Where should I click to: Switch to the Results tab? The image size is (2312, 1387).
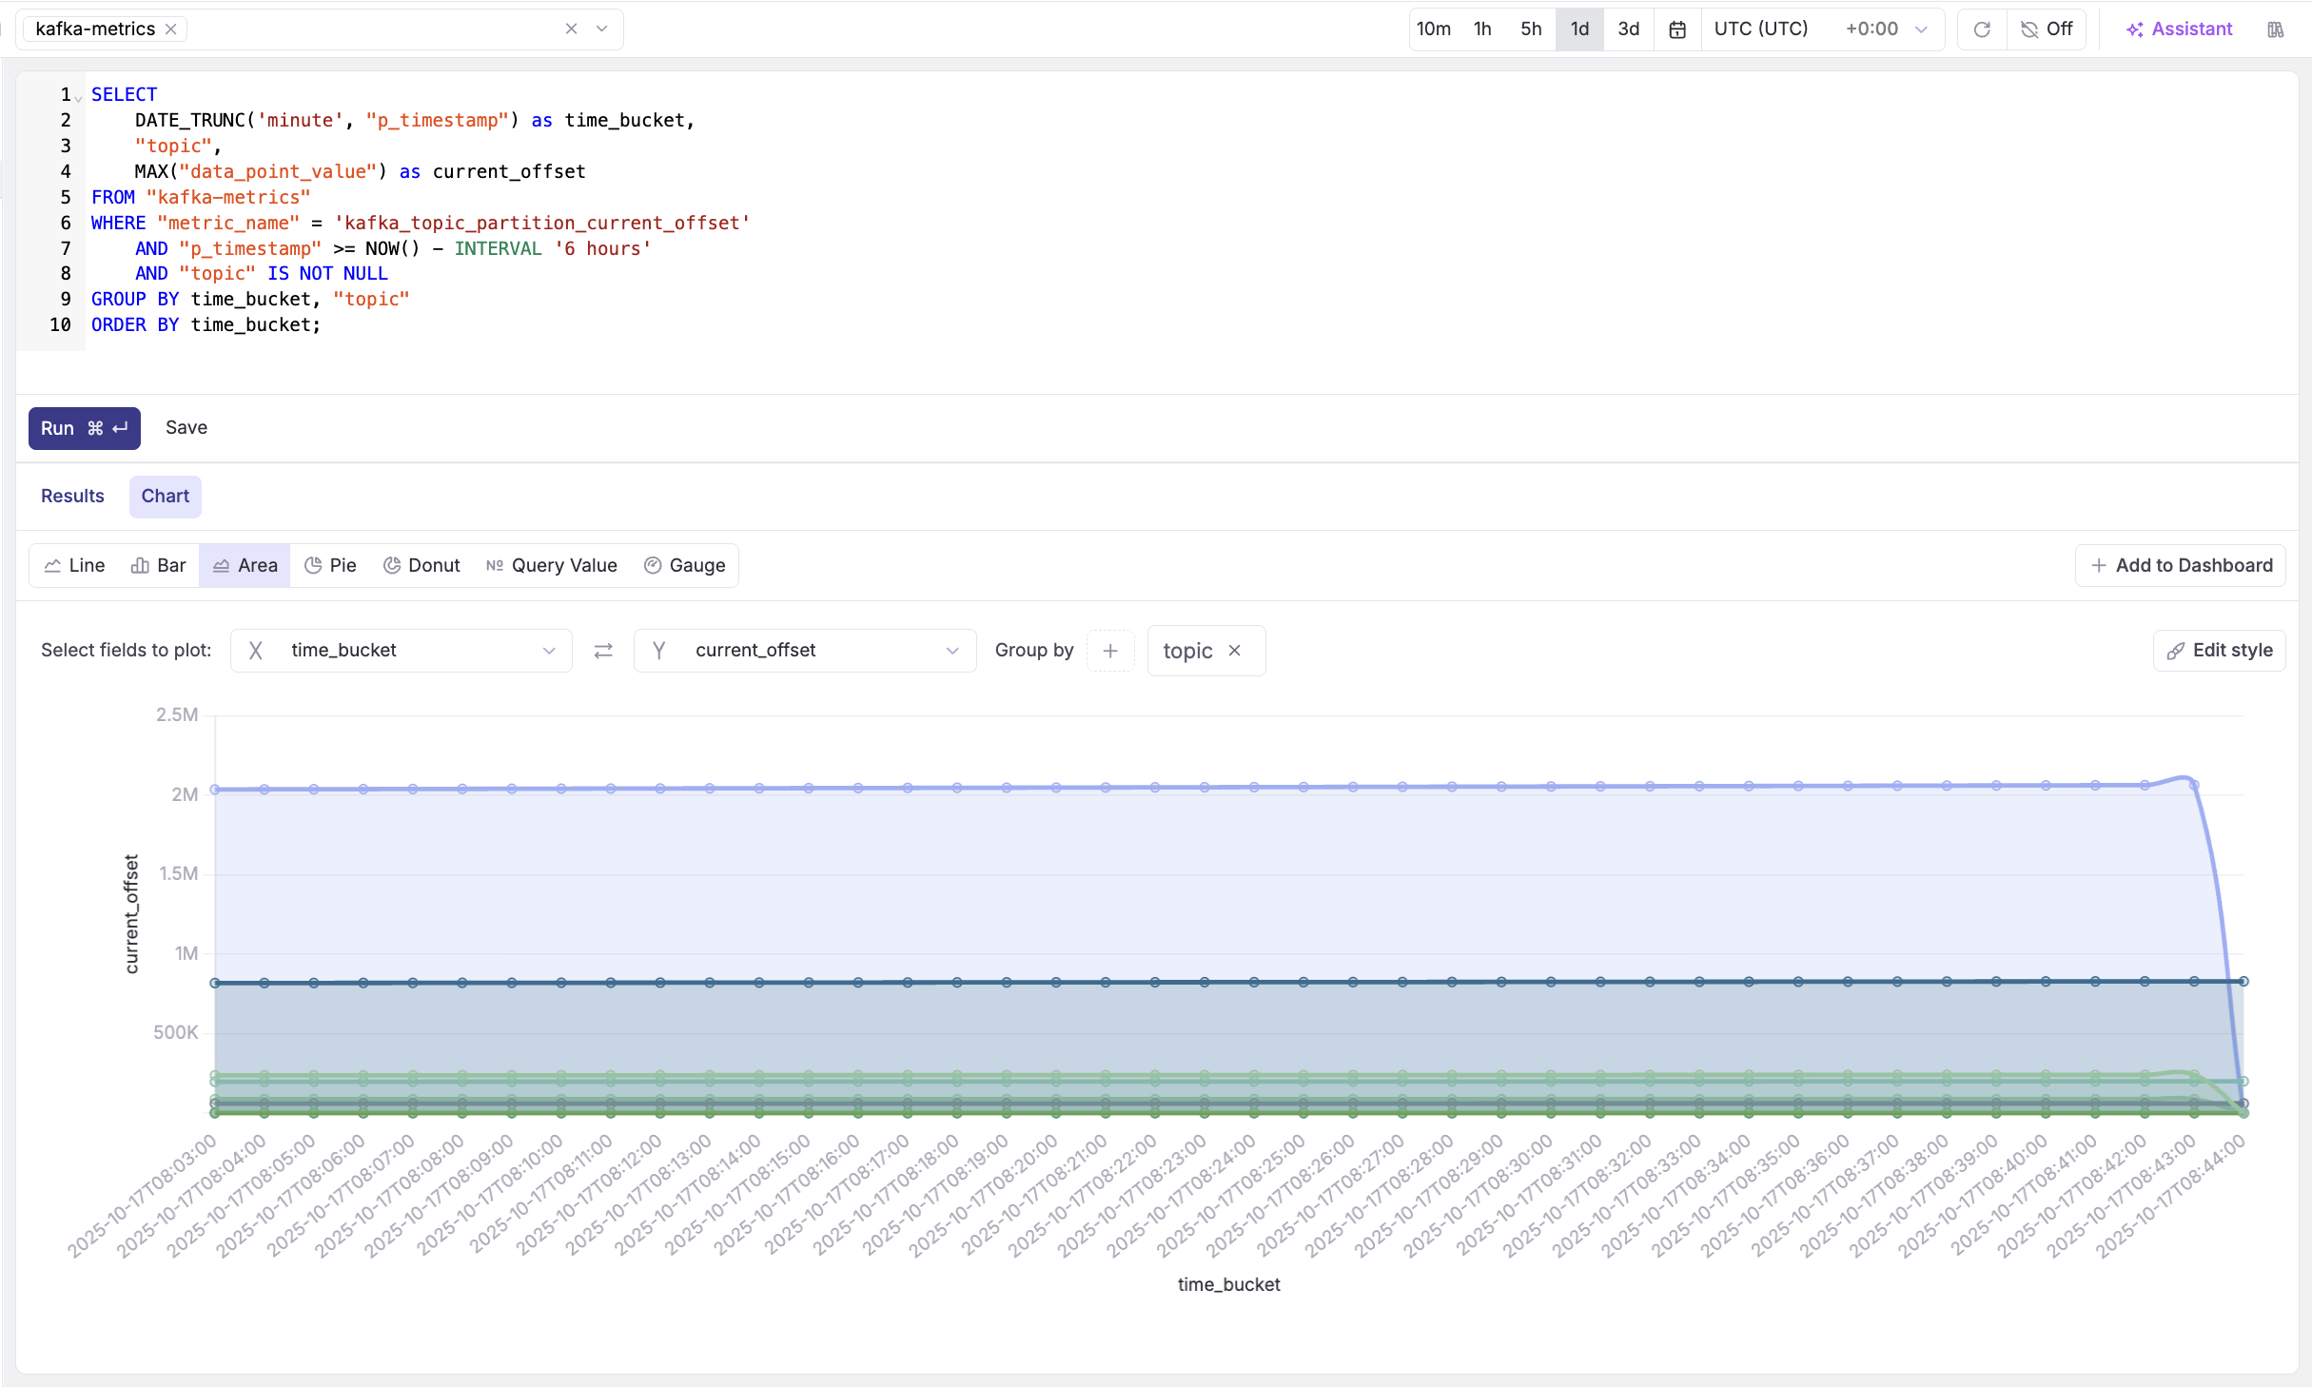[72, 496]
